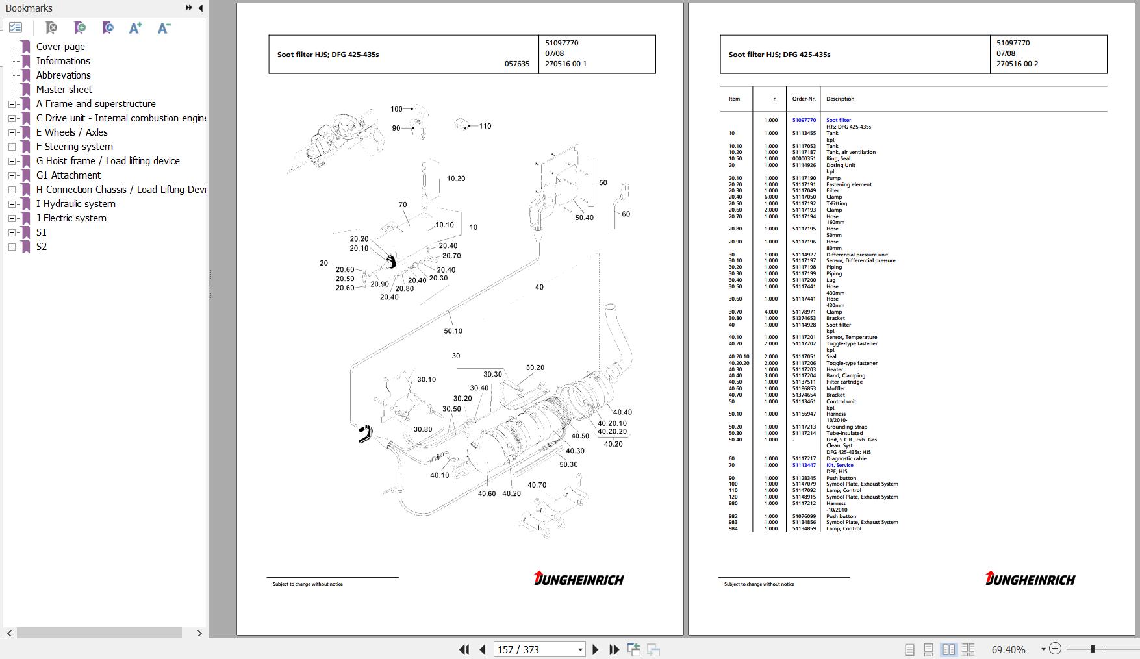Click the 51097770 Soot filter order link
The width and height of the screenshot is (1140, 659).
(x=804, y=120)
